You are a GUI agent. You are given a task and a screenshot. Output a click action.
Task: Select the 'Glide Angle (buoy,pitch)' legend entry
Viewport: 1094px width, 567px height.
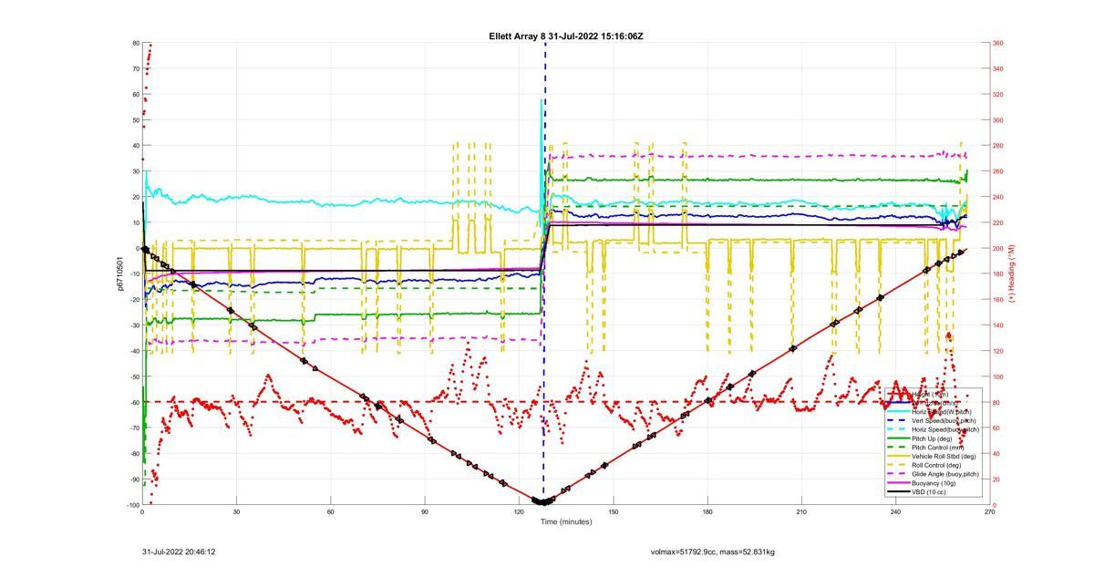click(x=932, y=474)
